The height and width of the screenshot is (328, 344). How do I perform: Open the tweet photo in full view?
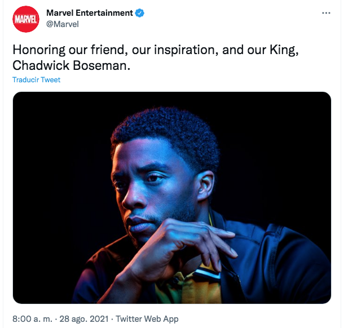(171, 197)
